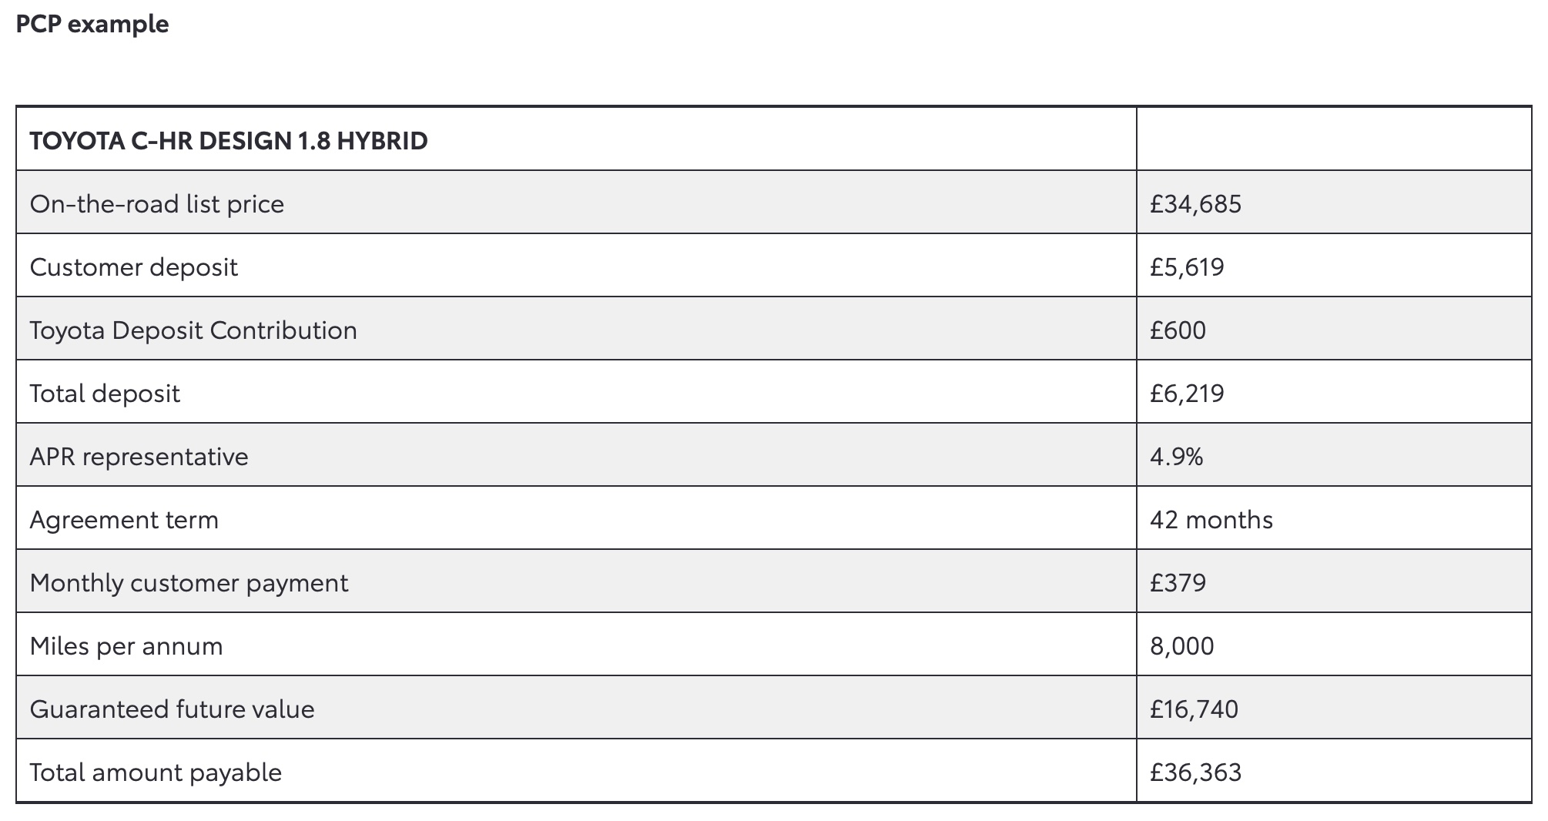Select the £34,685 list price value
This screenshot has height=821, width=1548.
tap(1195, 204)
